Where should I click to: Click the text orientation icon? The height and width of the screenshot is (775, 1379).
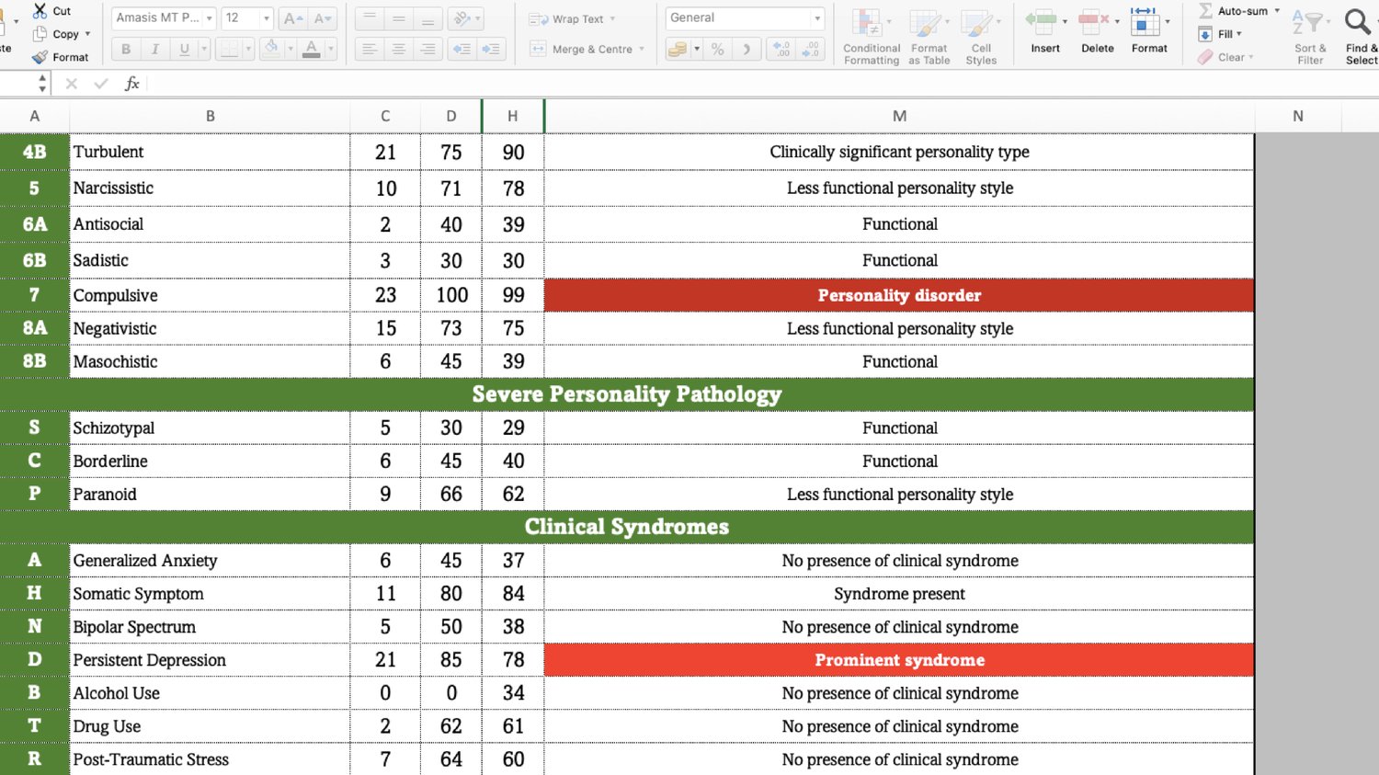tap(462, 17)
